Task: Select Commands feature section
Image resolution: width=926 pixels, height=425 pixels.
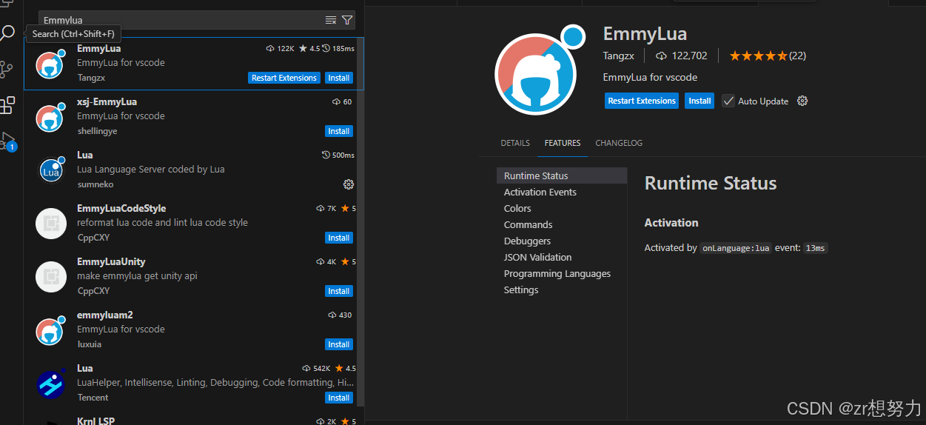Action: [562, 224]
